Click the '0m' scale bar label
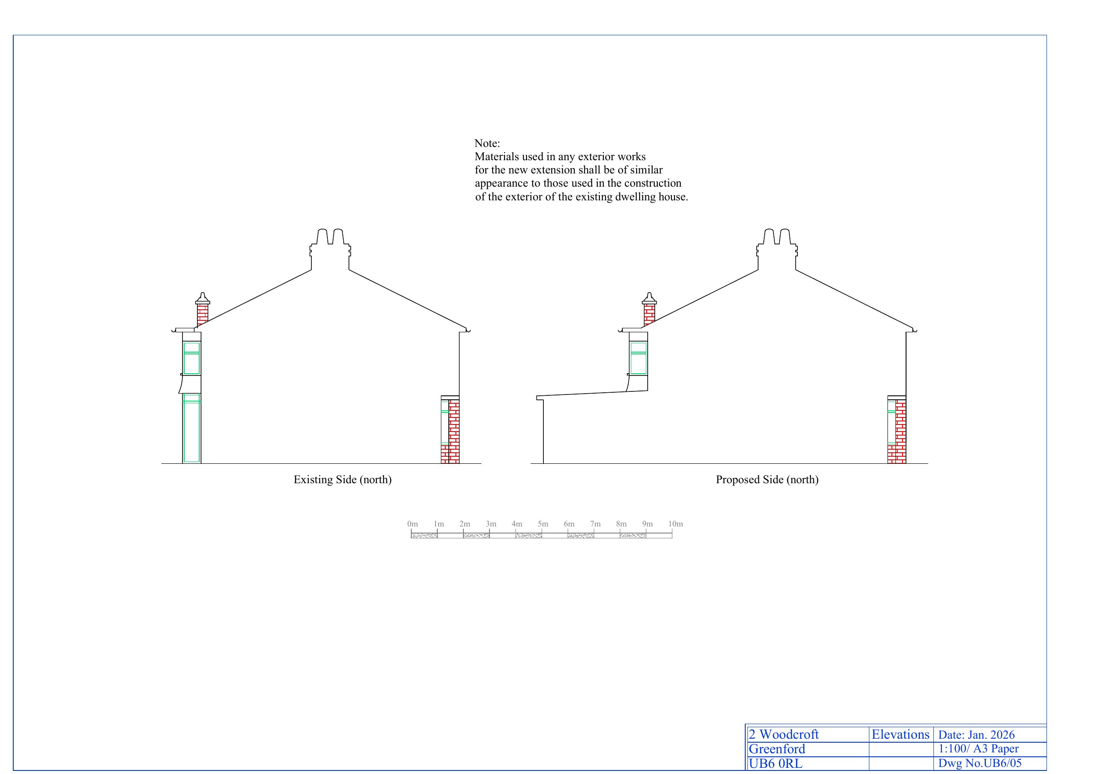The height and width of the screenshot is (774, 1096). pos(413,524)
